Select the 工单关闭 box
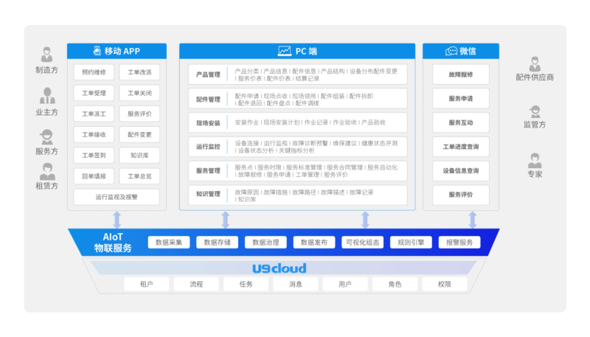The height and width of the screenshot is (337, 590). 139,93
